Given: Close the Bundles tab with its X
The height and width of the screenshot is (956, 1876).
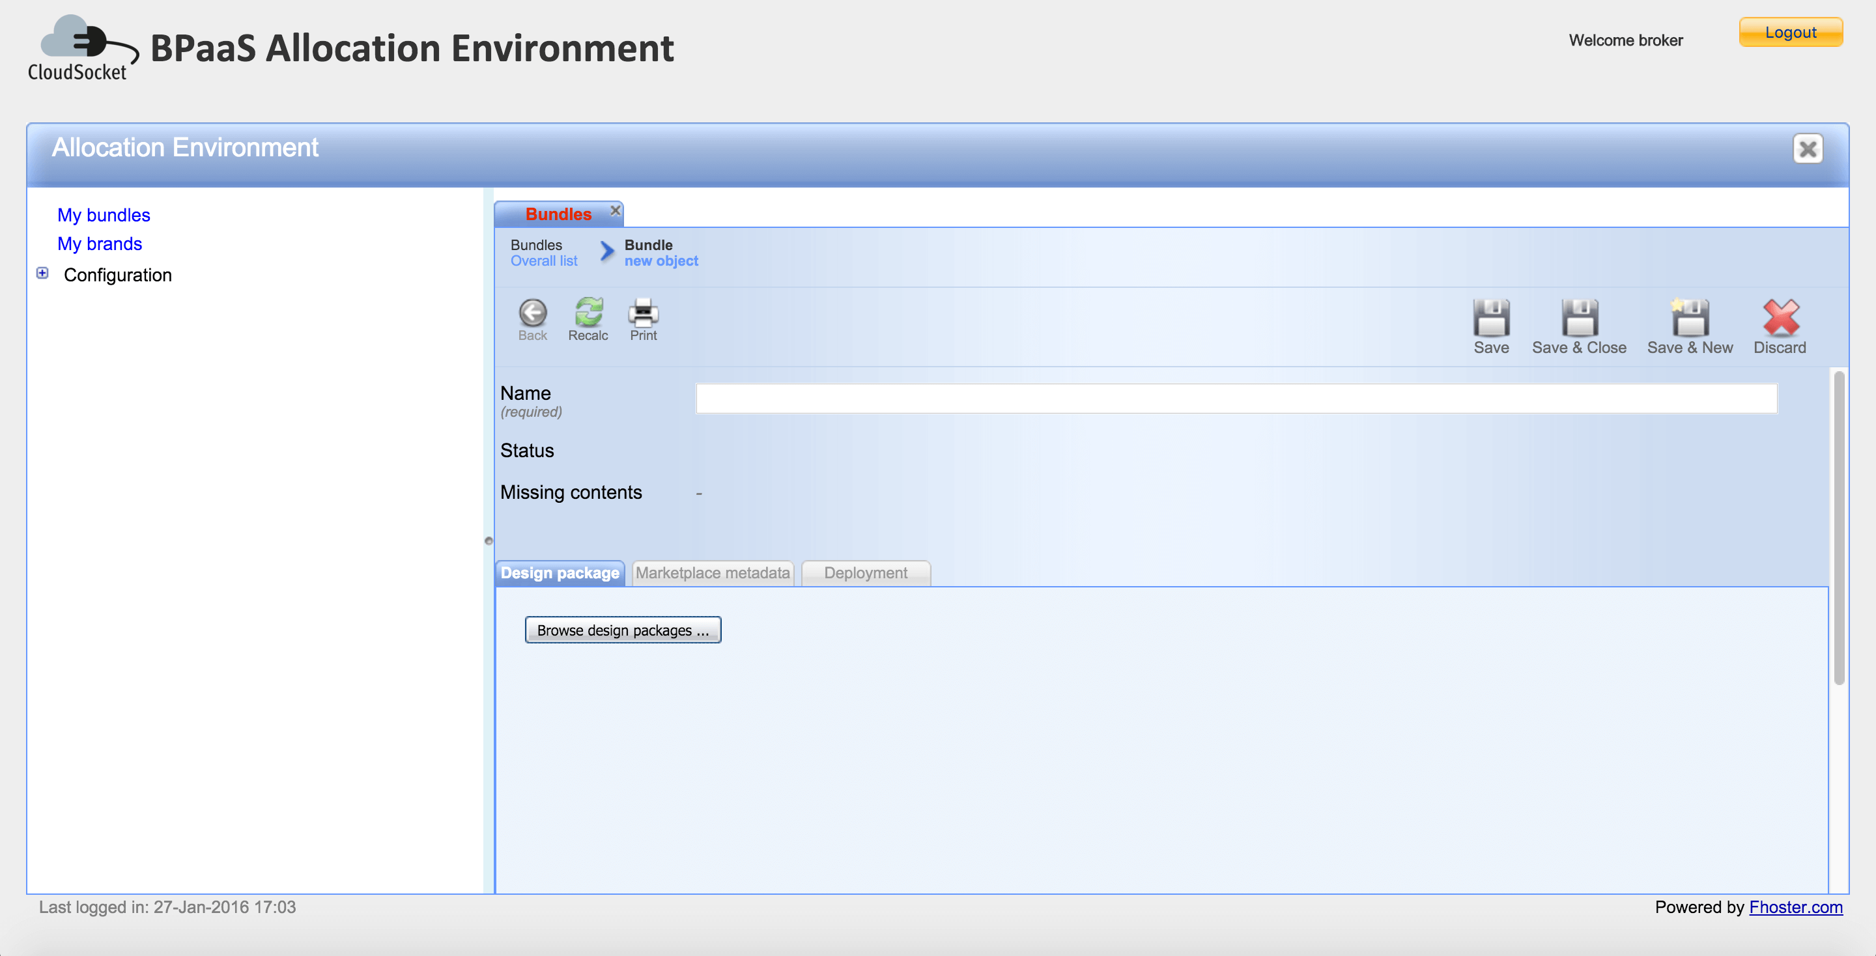Looking at the screenshot, I should [616, 210].
